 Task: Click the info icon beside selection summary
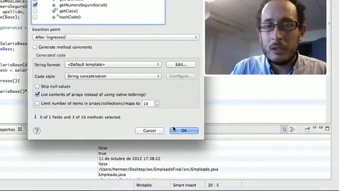point(35,117)
